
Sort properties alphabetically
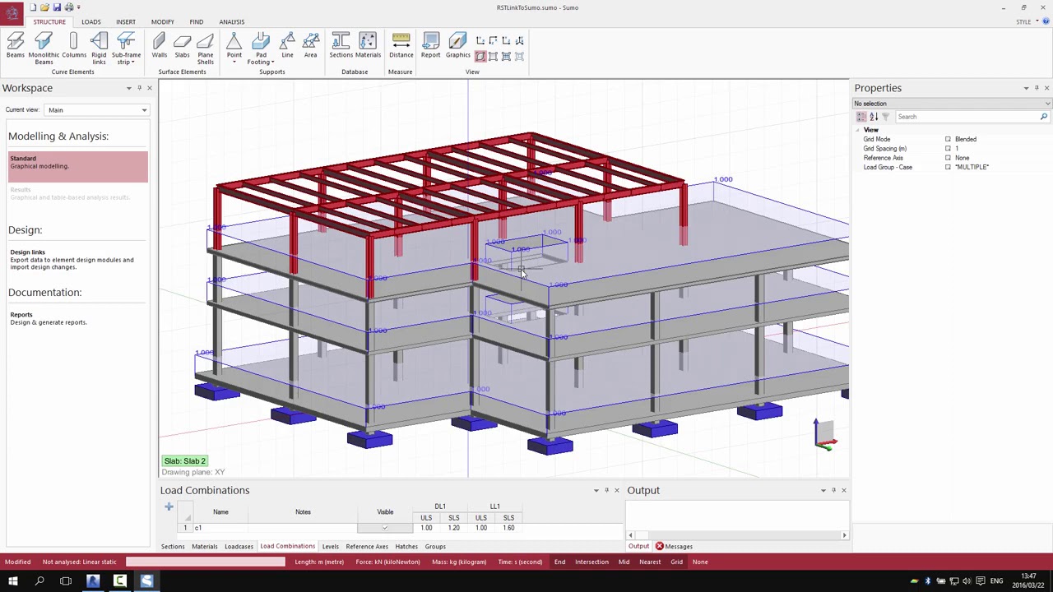[x=874, y=117]
